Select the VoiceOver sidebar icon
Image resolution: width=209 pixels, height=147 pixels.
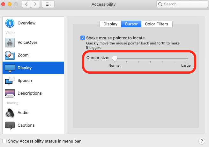pos(10,42)
